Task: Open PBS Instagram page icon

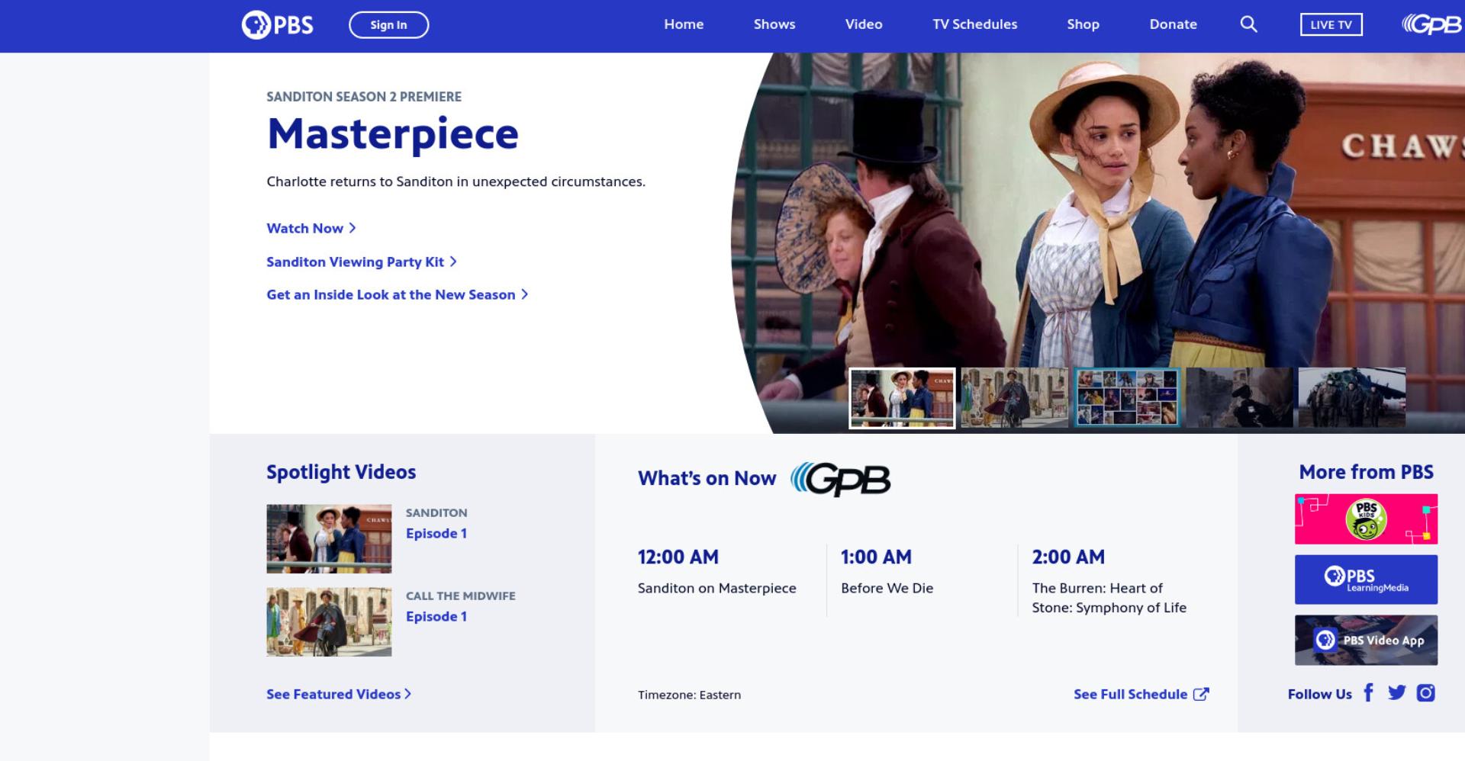Action: click(x=1425, y=692)
